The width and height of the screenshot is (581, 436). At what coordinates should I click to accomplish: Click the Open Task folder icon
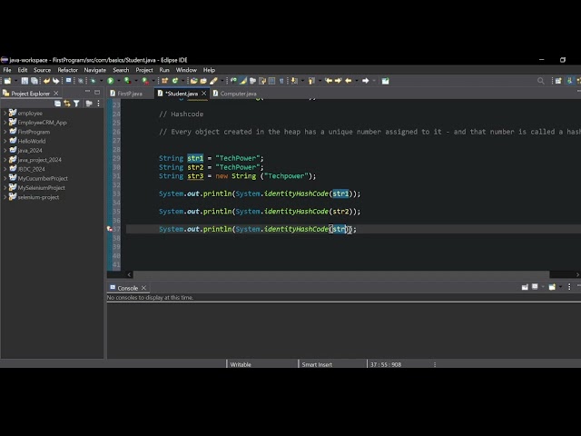(203, 81)
